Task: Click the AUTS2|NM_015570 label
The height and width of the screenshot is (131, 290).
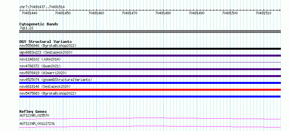Action: tap(34, 115)
